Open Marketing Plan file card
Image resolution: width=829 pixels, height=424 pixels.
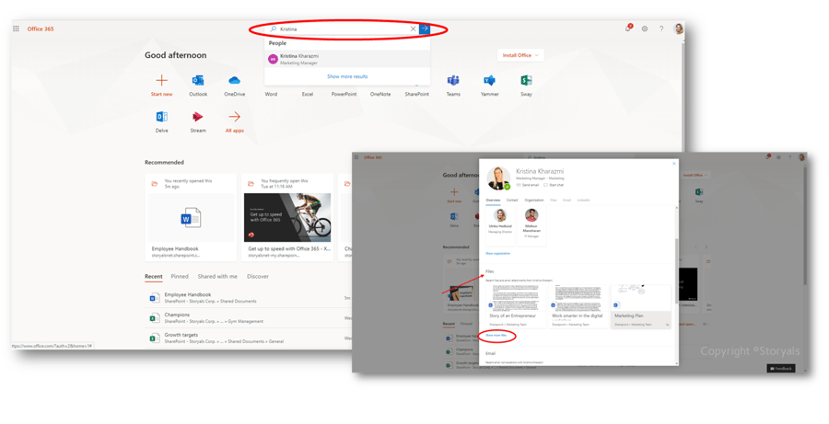coord(641,306)
